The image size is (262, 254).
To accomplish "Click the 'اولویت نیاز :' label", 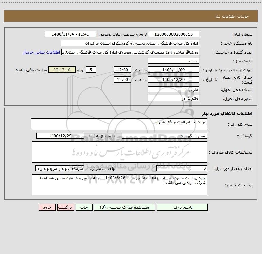I will point(243,61).
